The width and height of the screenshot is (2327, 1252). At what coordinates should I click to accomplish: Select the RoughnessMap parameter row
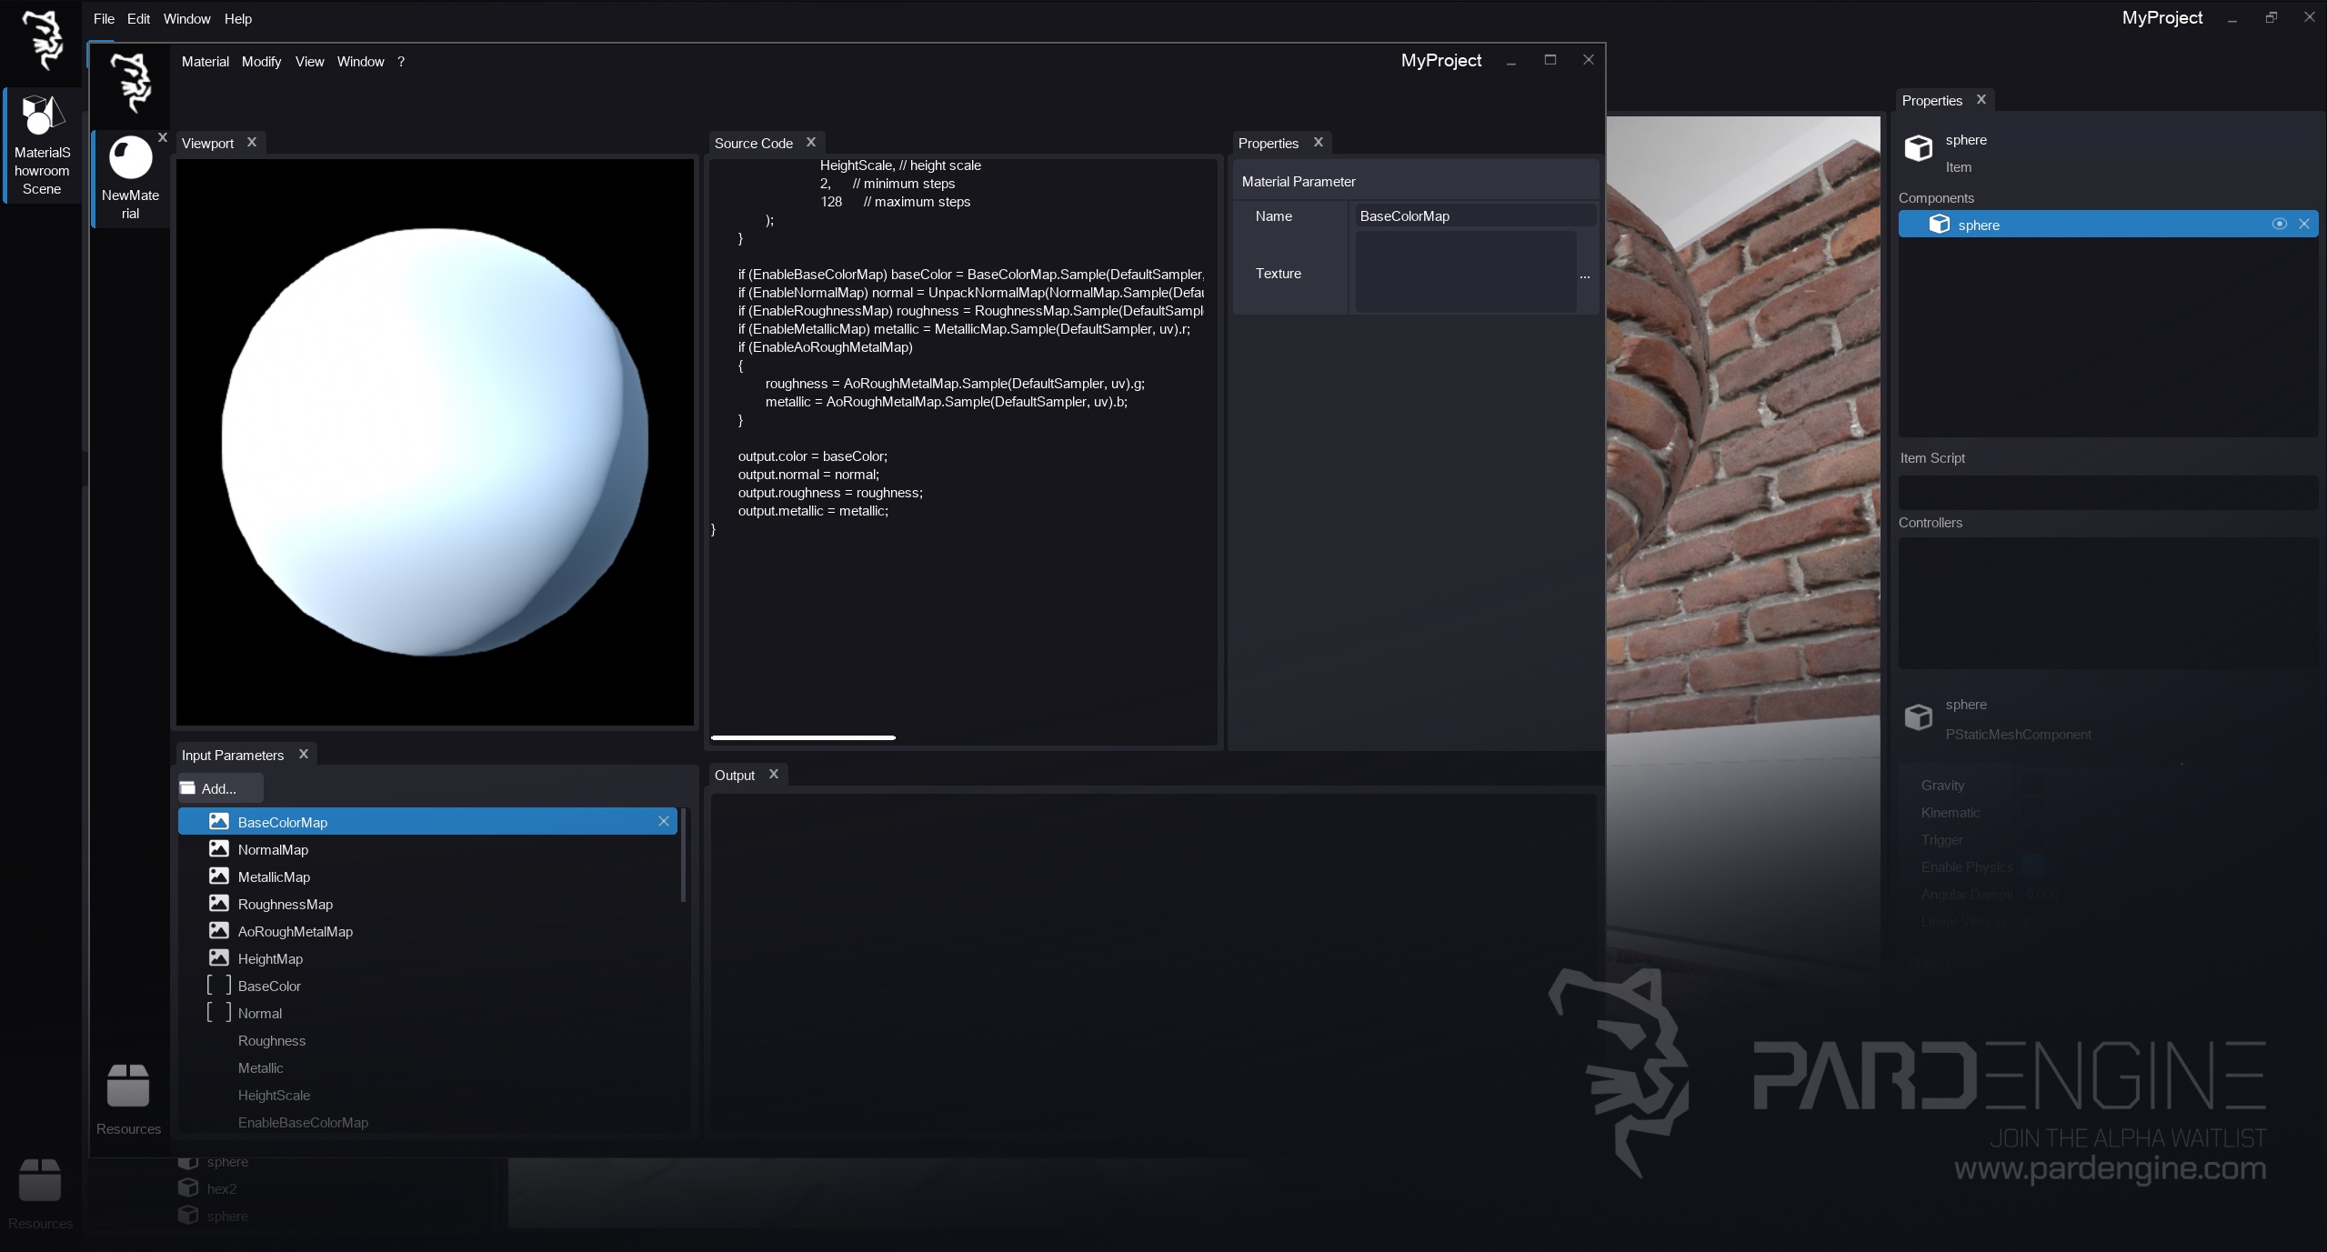pos(427,904)
